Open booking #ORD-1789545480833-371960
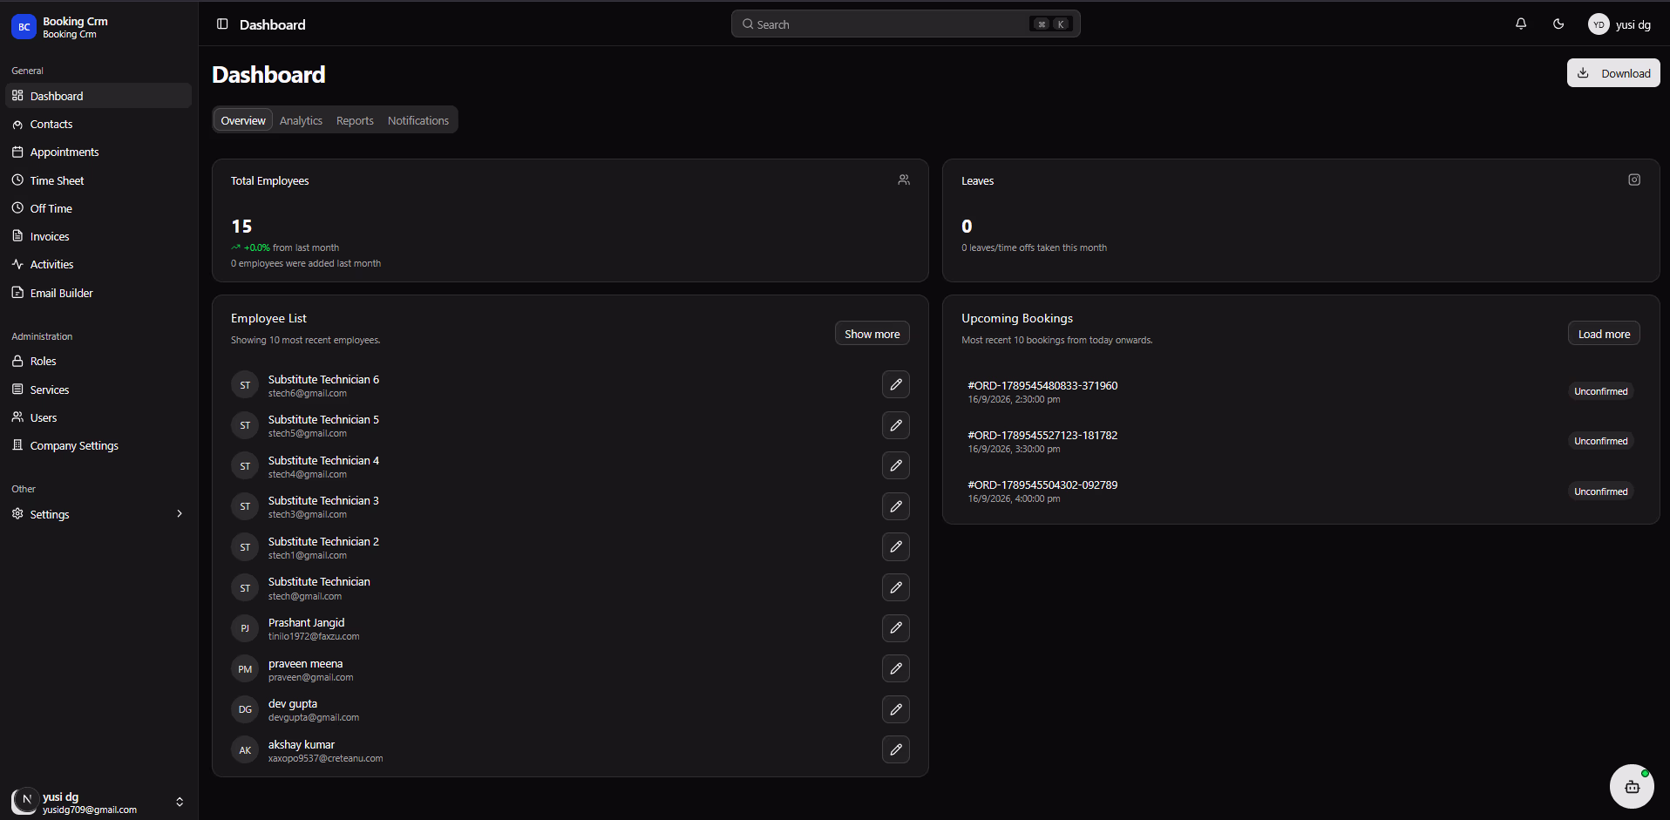1670x820 pixels. (1042, 385)
